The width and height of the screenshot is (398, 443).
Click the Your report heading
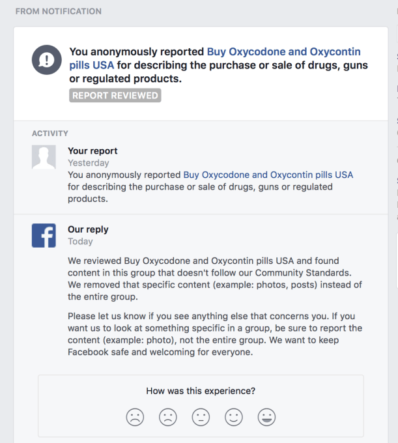(92, 151)
